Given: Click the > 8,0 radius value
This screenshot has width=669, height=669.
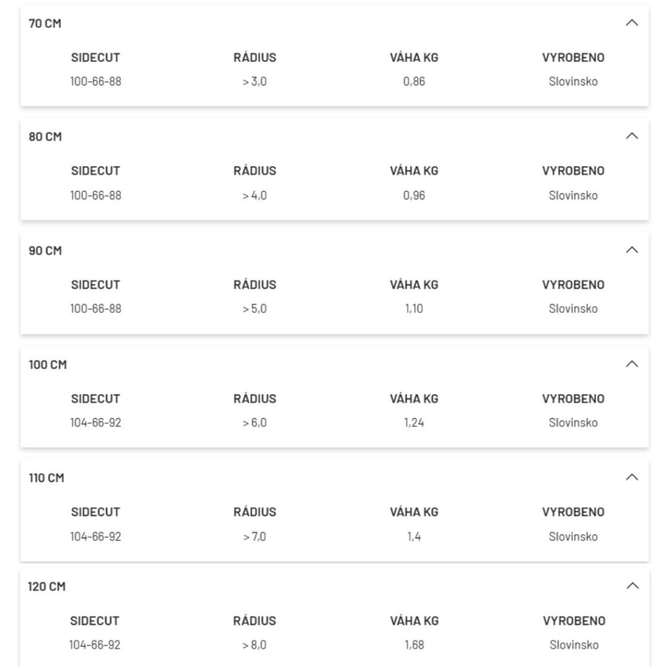Looking at the screenshot, I should 255,645.
